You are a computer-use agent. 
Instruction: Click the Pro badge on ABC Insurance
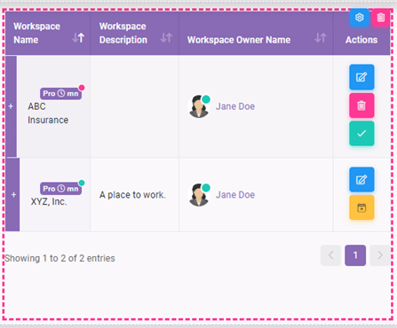60,94
